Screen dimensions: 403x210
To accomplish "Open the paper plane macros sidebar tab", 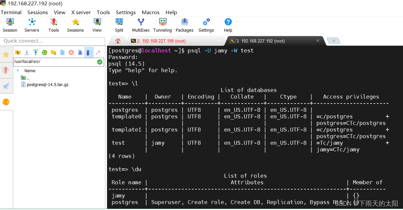I will (x=6, y=86).
